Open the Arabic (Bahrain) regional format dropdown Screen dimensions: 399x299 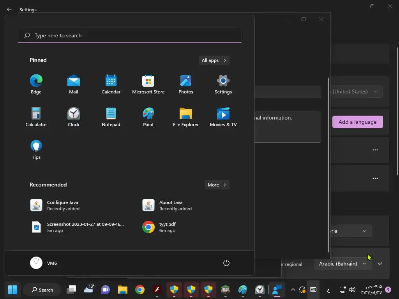tap(343, 264)
